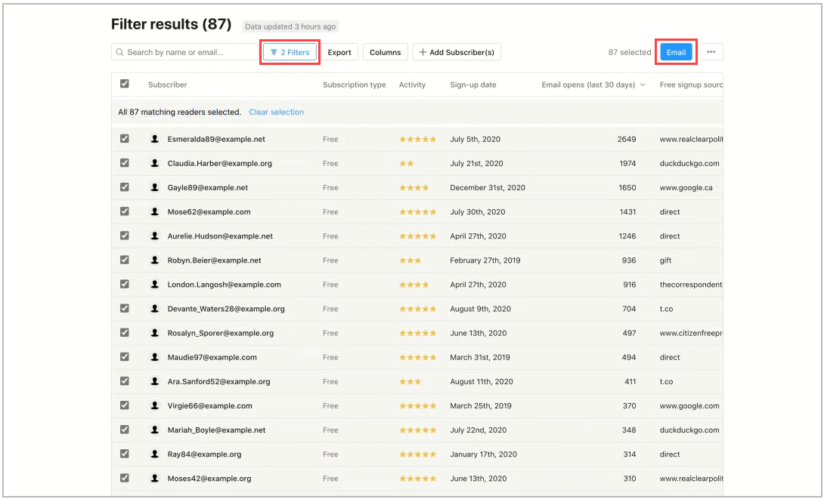
Task: Uncheck the select-all header checkbox
Action: point(125,84)
